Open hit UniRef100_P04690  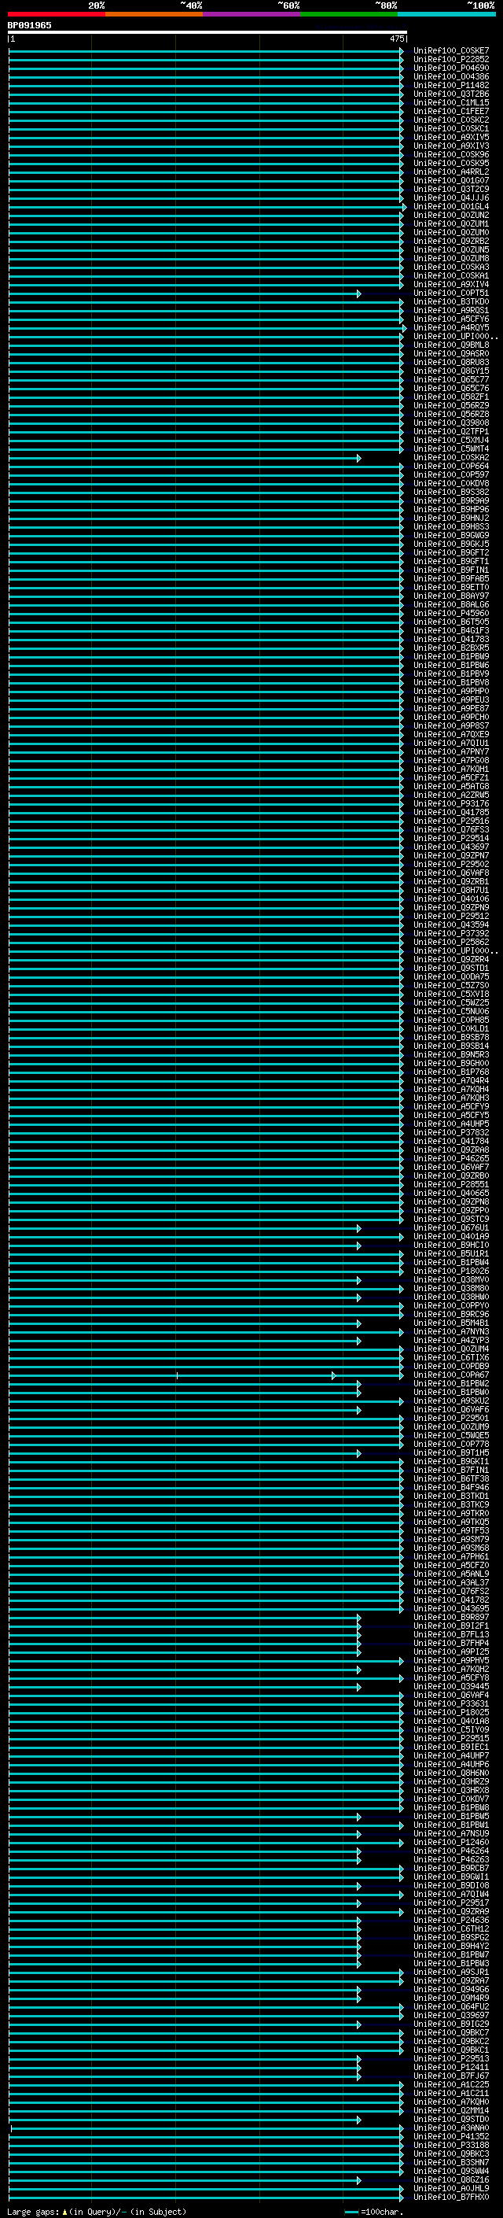pyautogui.click(x=451, y=68)
